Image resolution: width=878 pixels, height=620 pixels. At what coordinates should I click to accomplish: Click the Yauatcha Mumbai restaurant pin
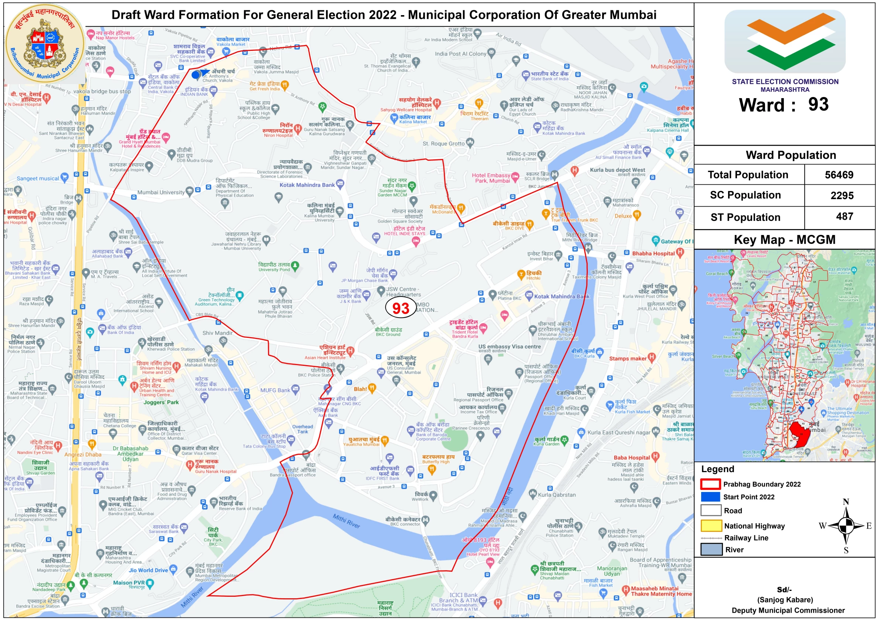coord(385,440)
